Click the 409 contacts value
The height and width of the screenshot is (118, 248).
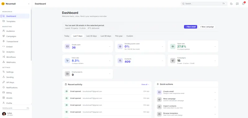coord(127,62)
